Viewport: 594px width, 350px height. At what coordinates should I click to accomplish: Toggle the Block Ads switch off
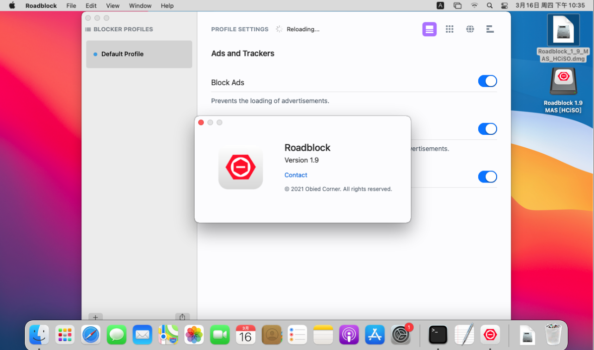coord(487,81)
